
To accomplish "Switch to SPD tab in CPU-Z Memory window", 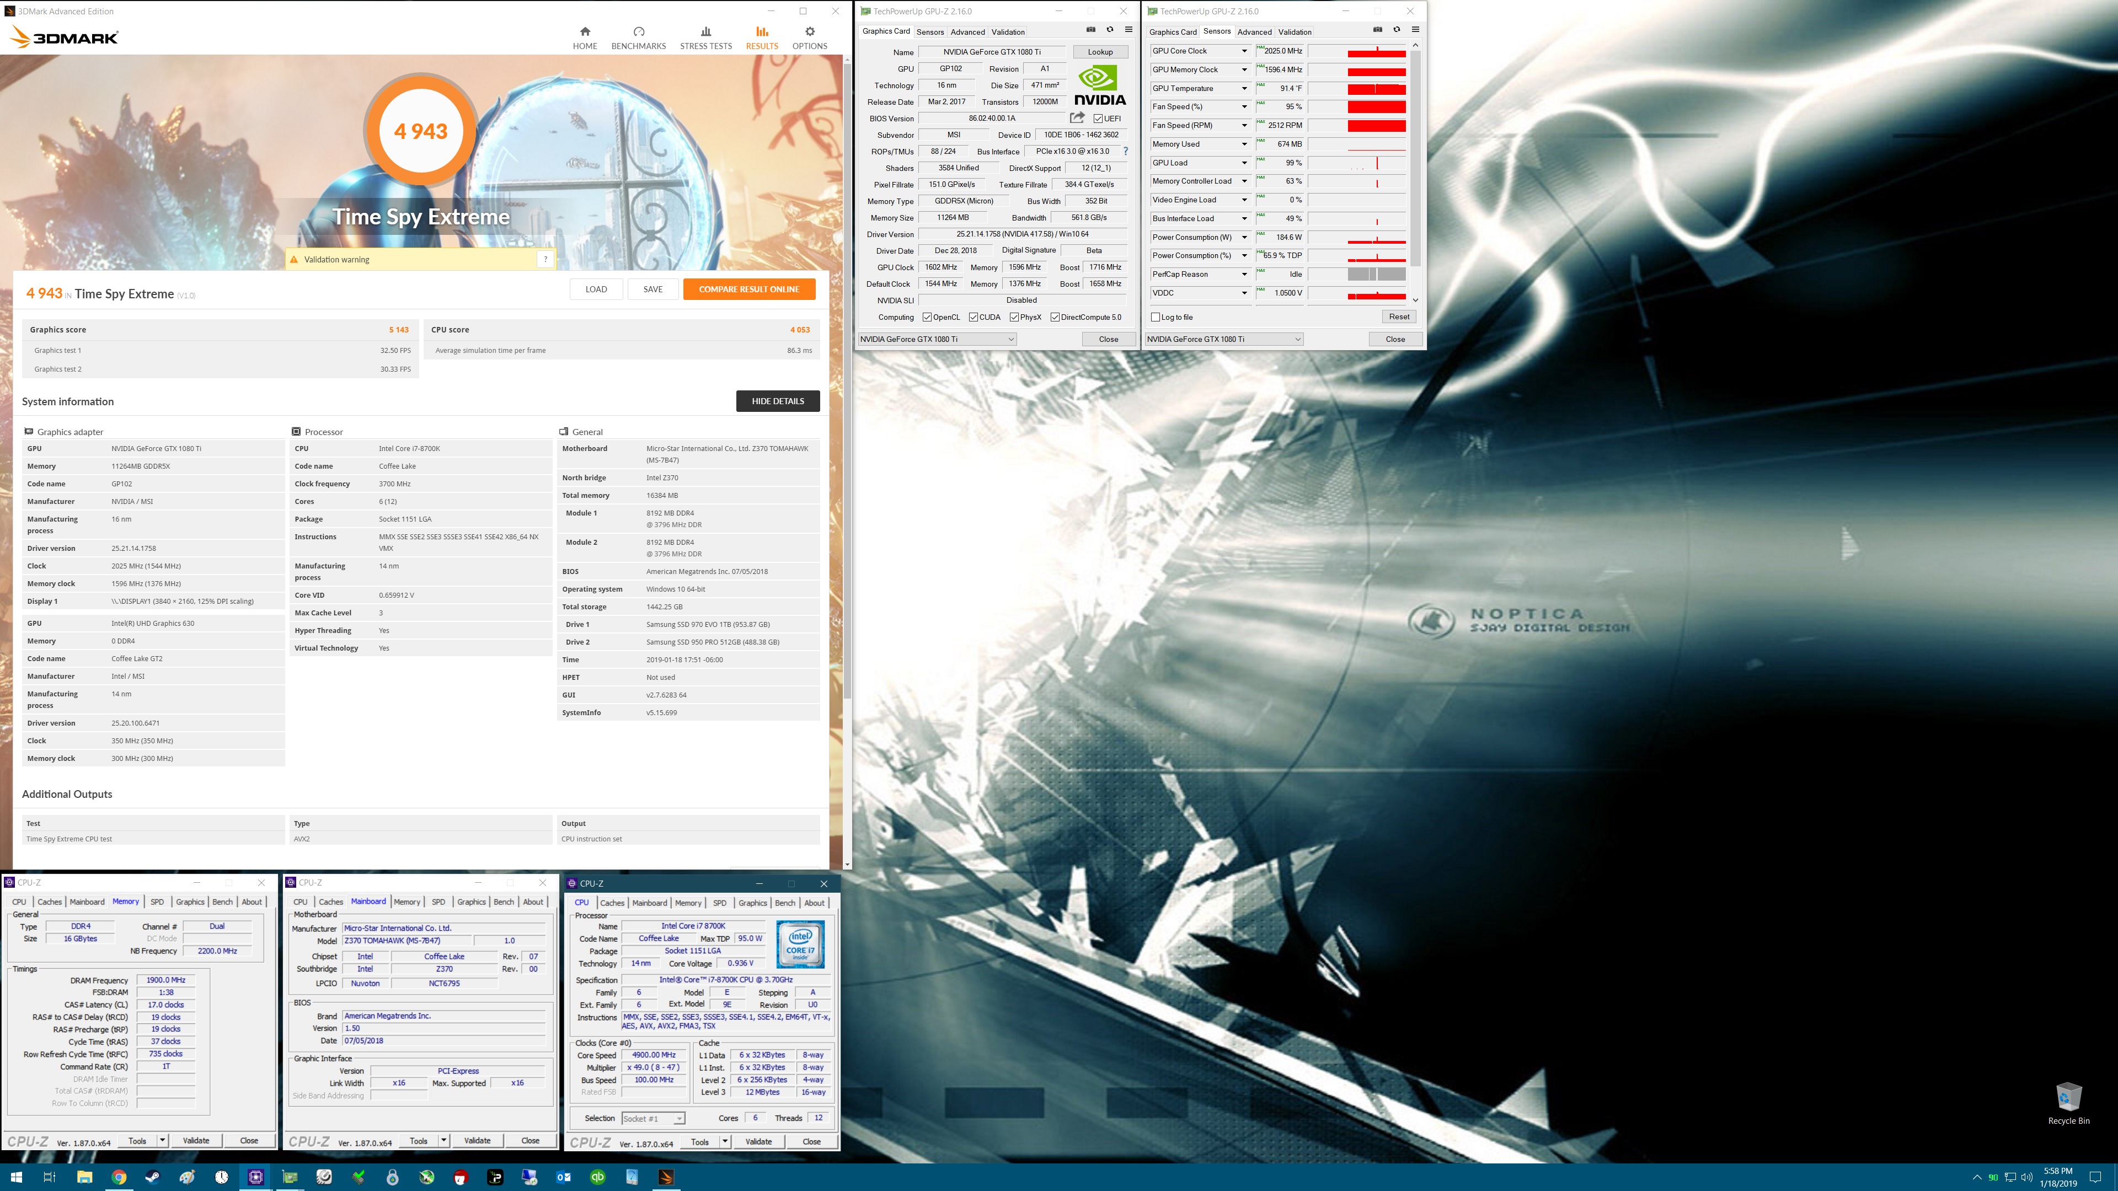I will pos(157,902).
